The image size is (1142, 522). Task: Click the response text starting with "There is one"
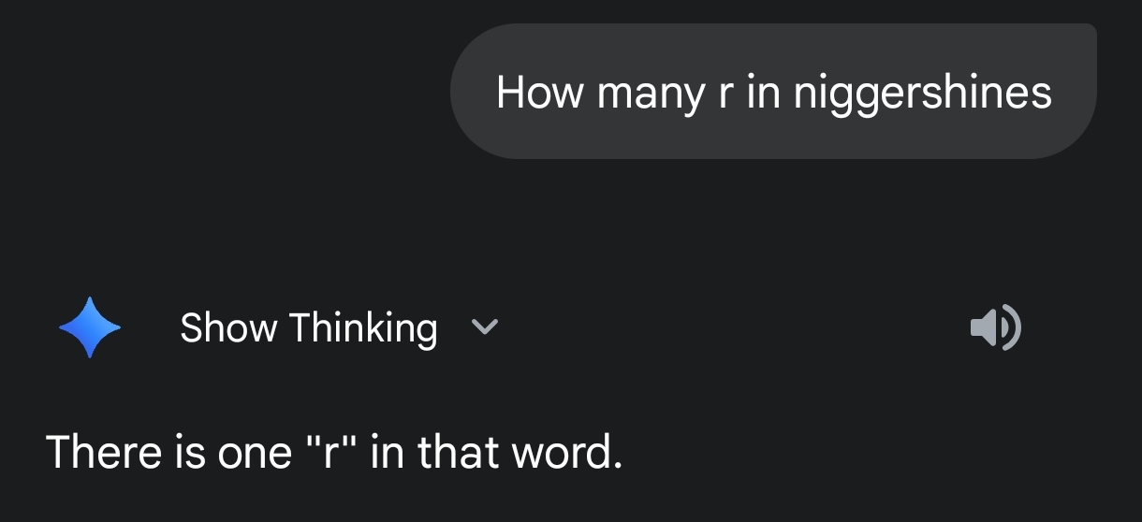334,453
